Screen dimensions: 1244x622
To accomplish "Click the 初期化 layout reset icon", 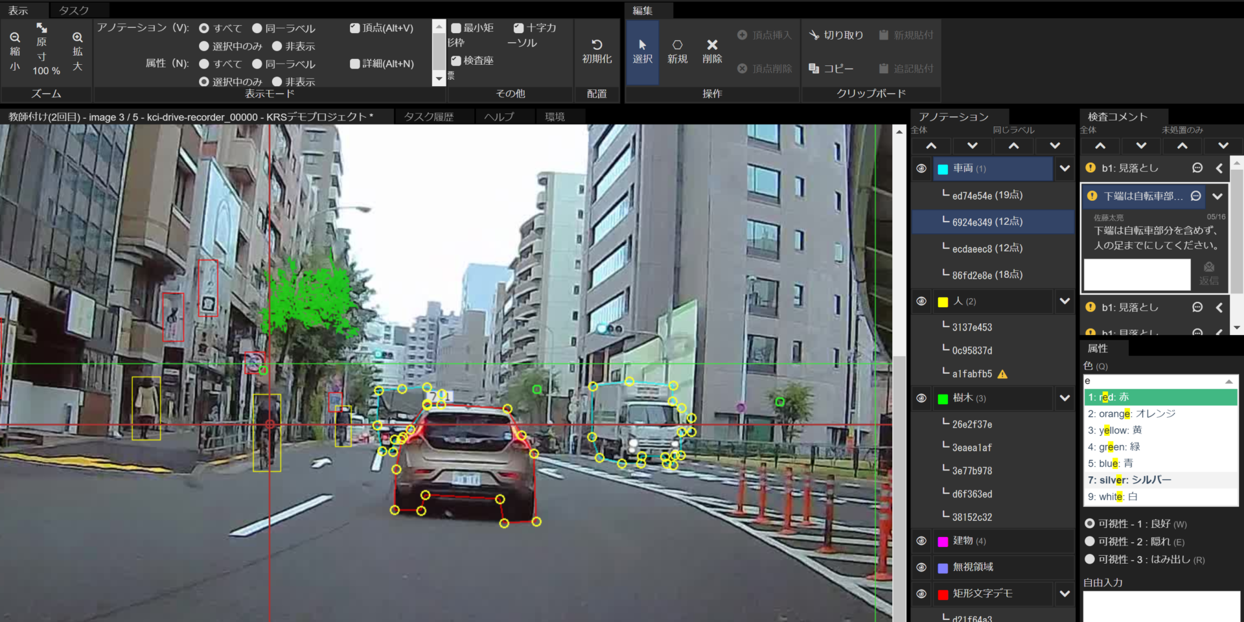I will 597,45.
